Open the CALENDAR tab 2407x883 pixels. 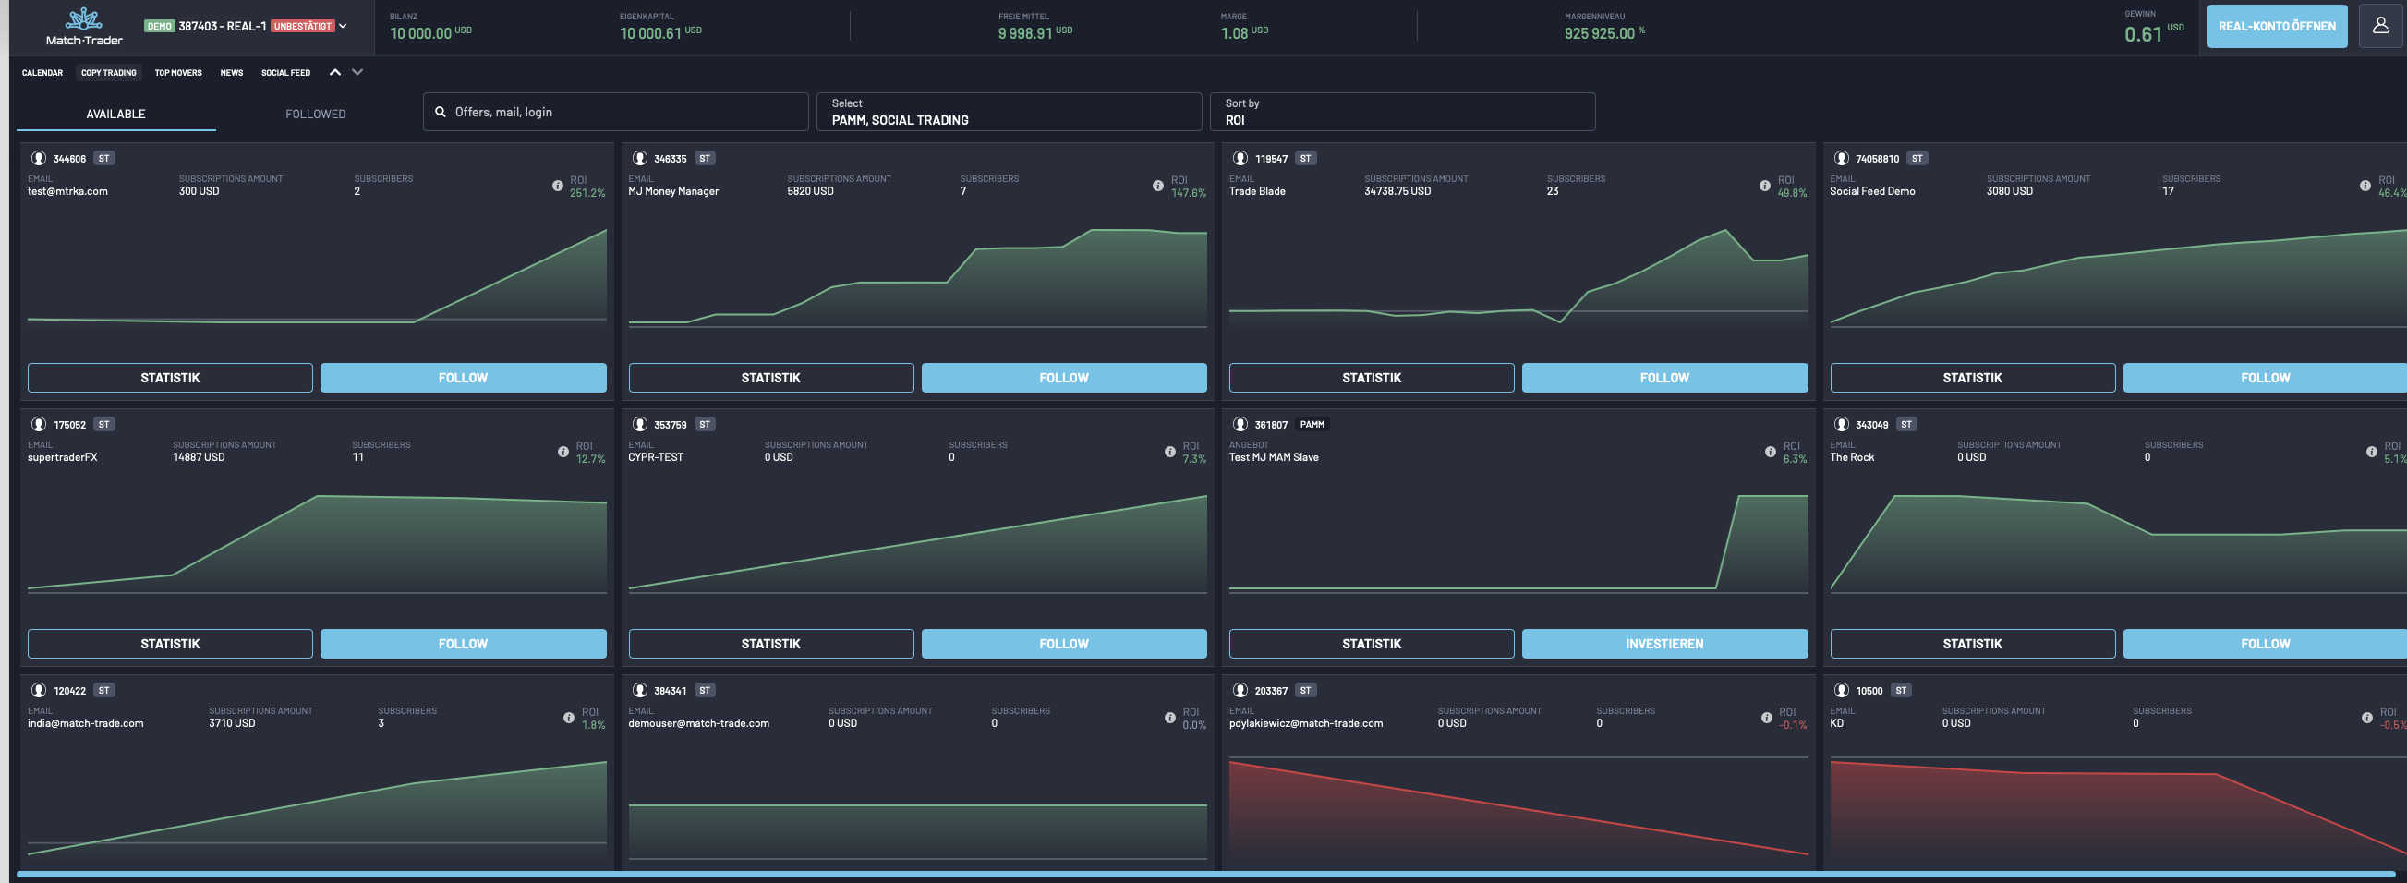(x=42, y=73)
